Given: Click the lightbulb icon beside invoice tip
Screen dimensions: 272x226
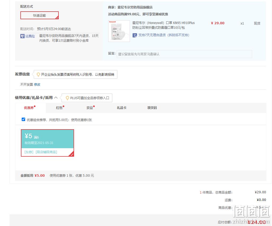Looking at the screenshot, I should point(38,75).
